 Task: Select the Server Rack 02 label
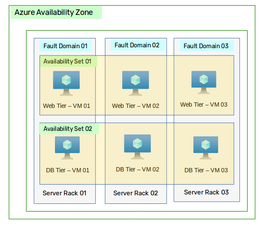135,193
